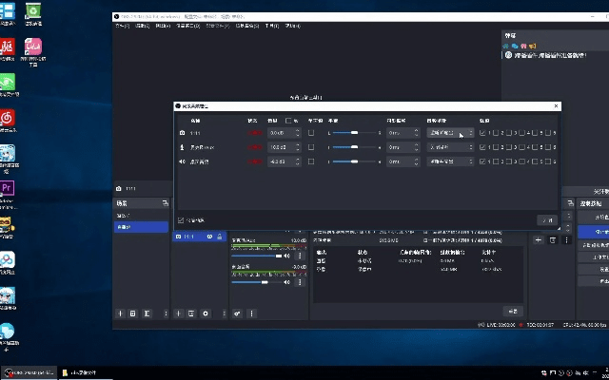Enable the mono checkbox for the 1111 row
This screenshot has height=380, width=609.
(311, 134)
